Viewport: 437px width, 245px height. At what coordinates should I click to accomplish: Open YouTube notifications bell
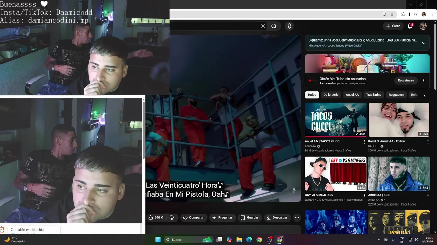point(410,26)
